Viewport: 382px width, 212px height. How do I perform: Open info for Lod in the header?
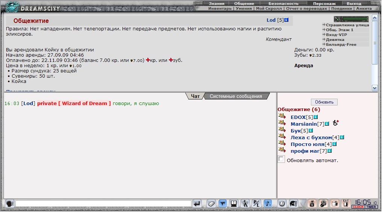pyautogui.click(x=286, y=20)
